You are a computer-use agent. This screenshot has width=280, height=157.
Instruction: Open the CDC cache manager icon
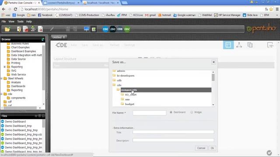pos(113,29)
